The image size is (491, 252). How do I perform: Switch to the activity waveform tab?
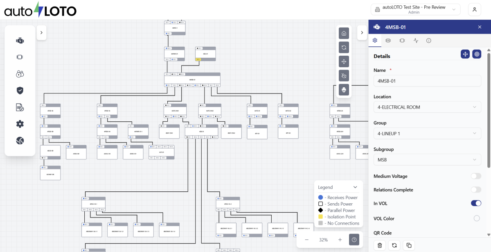[416, 41]
